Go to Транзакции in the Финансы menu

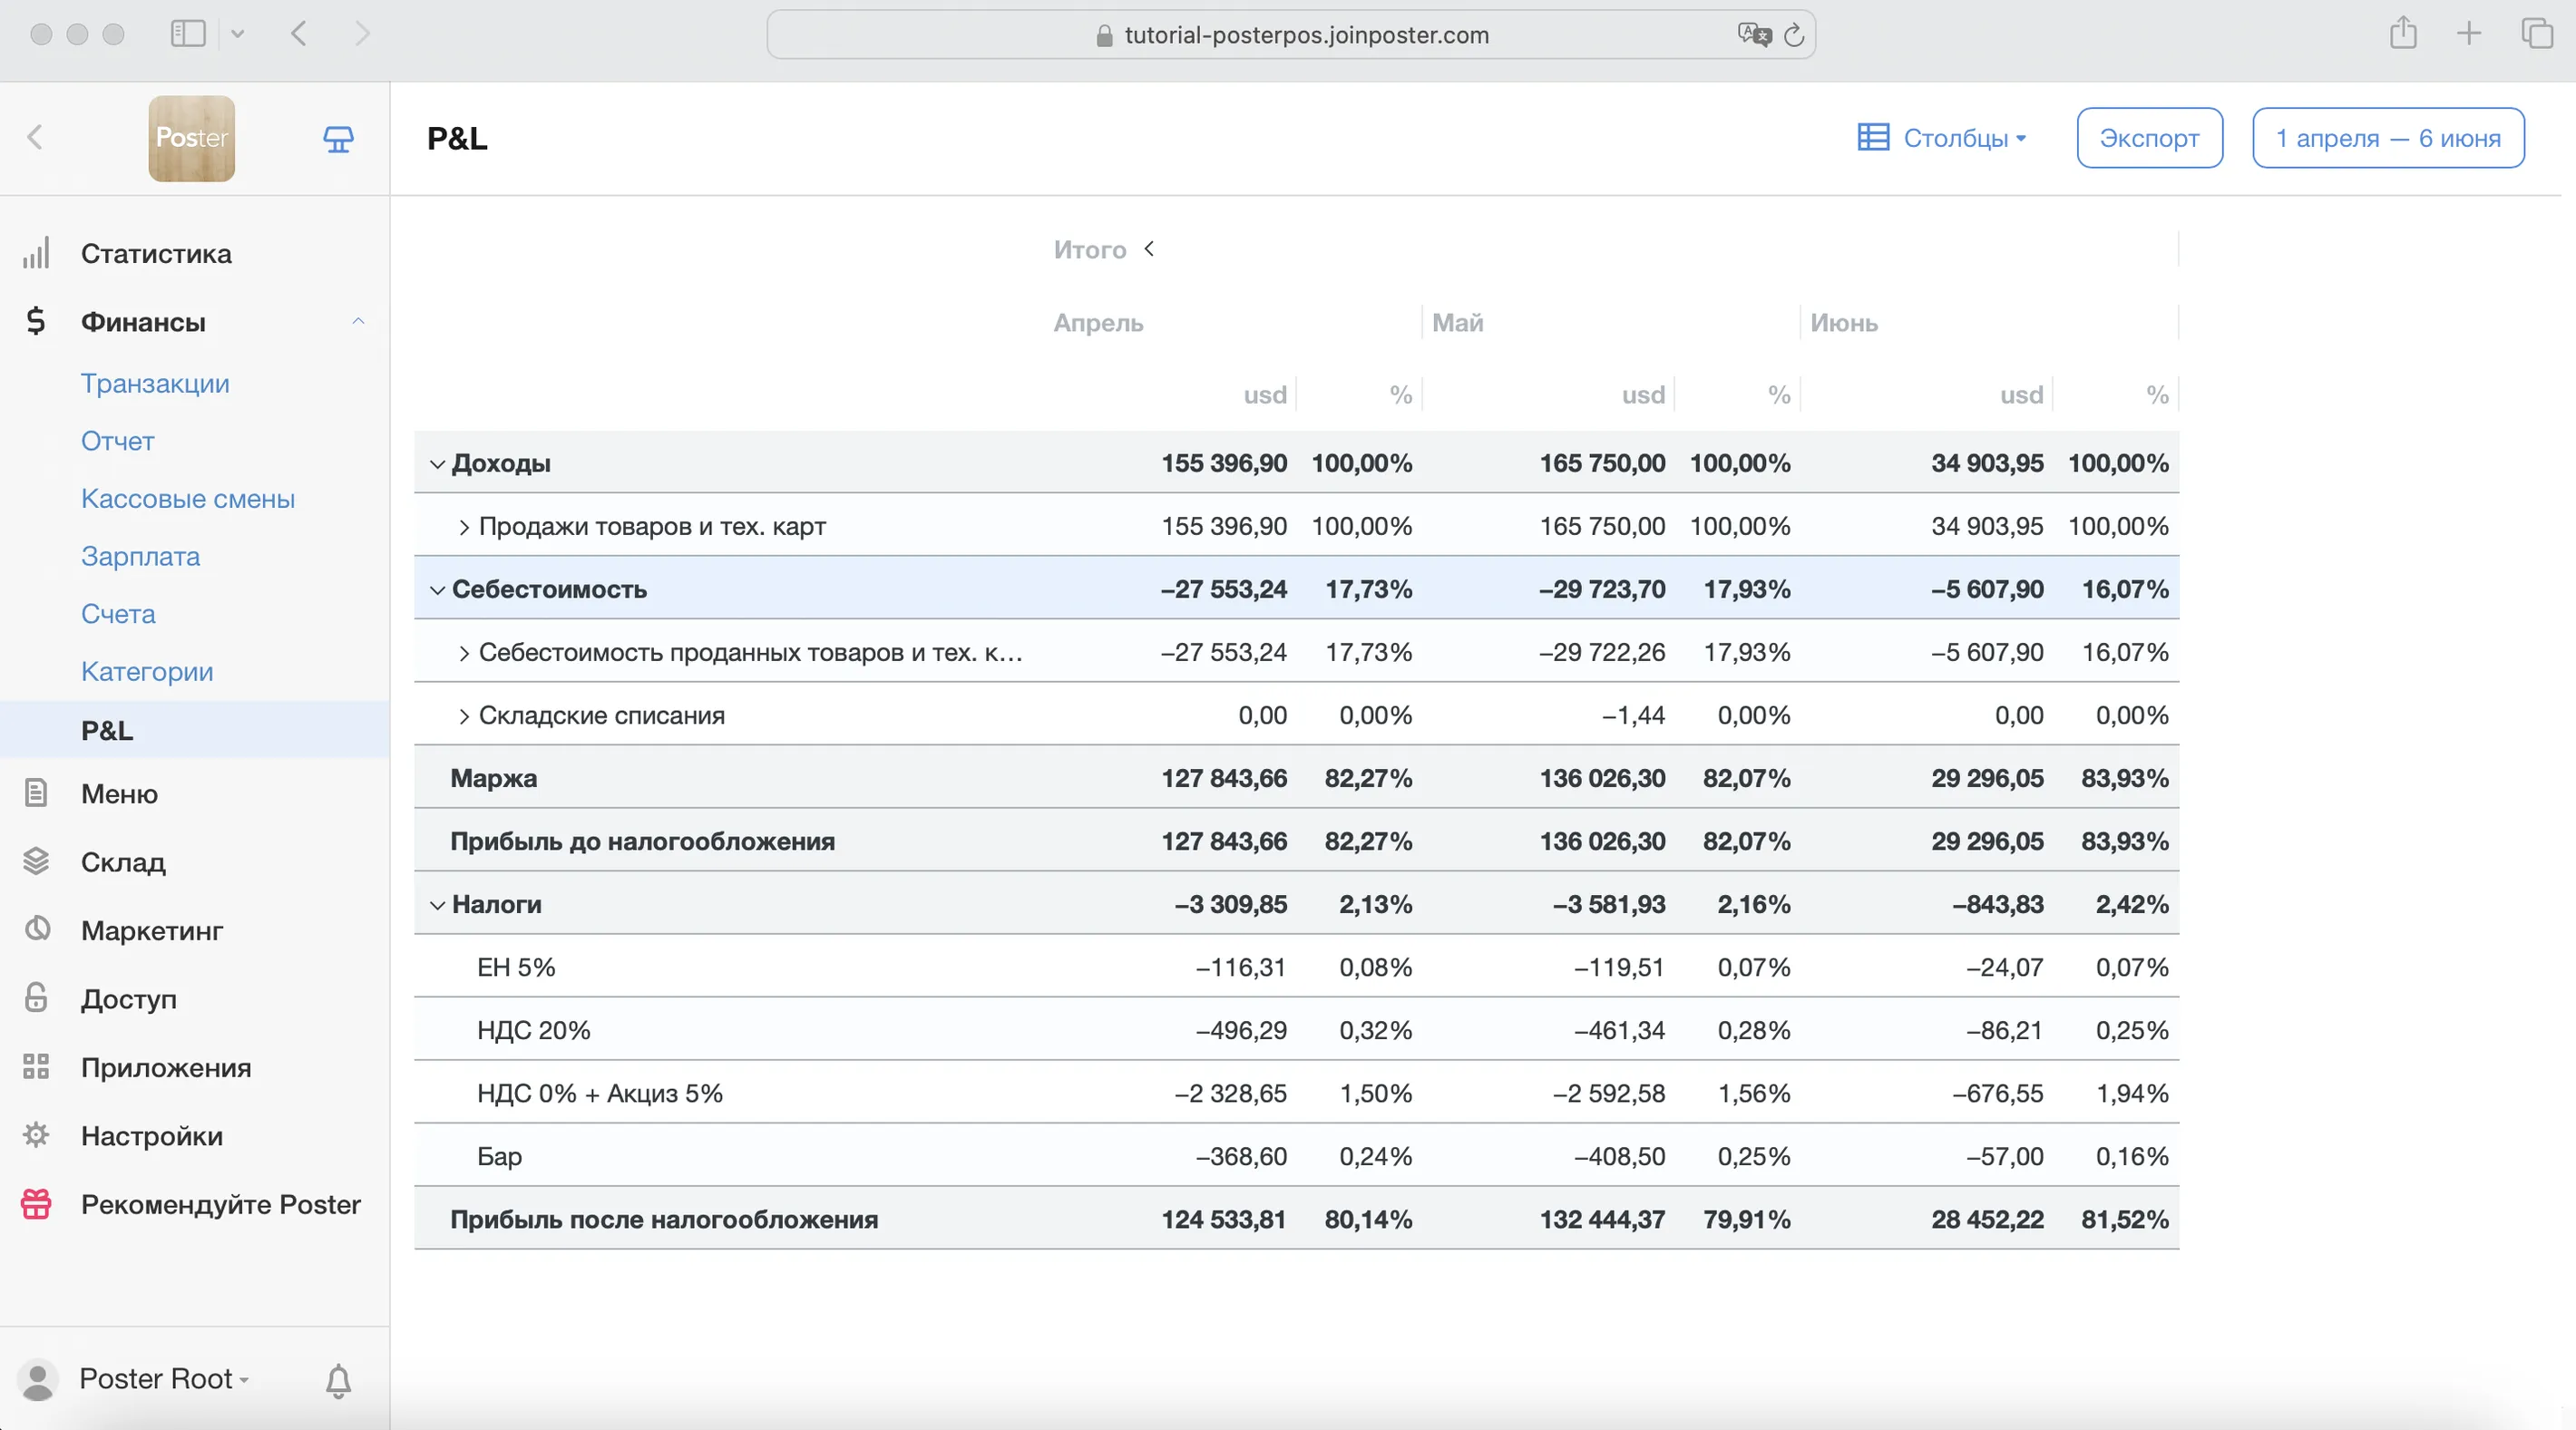[x=155, y=384]
